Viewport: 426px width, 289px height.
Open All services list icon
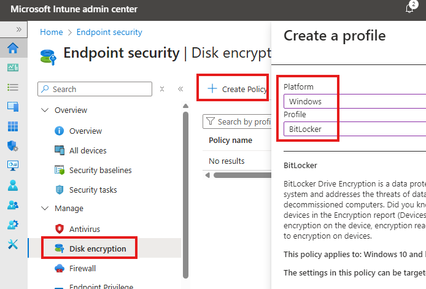13,88
